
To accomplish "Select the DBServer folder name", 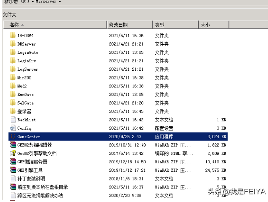I will 27,44.
